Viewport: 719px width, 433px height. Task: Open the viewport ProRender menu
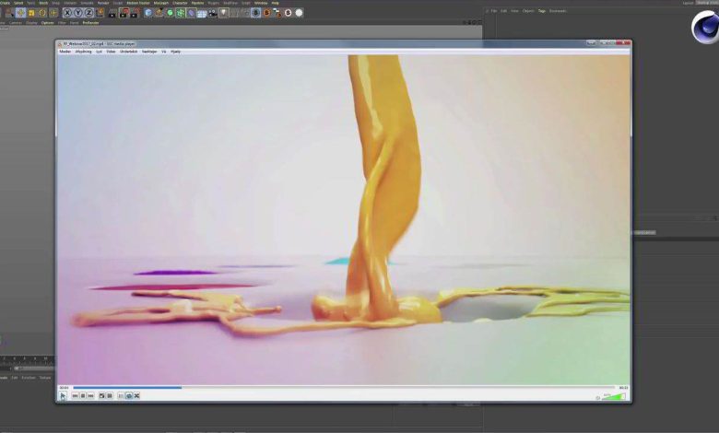coord(90,22)
